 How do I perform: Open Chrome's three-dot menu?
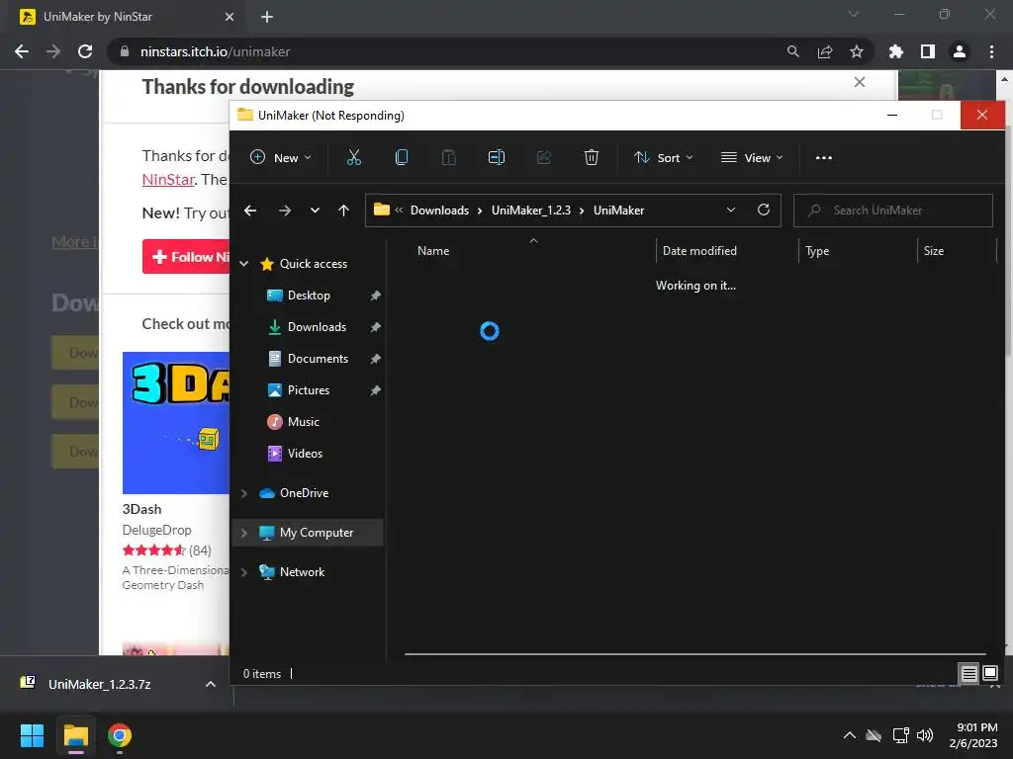pyautogui.click(x=991, y=51)
